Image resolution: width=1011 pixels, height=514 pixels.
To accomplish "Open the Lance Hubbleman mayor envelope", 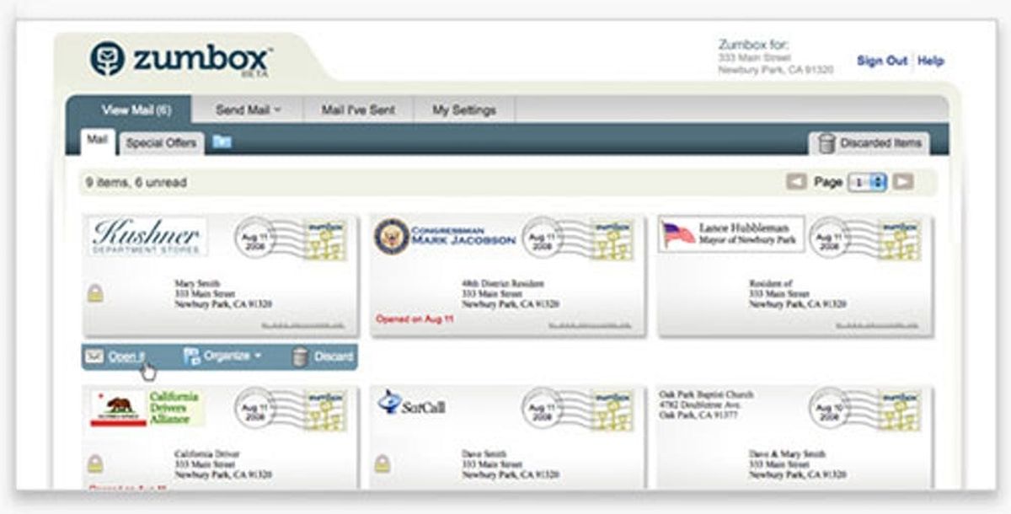I will pos(795,276).
